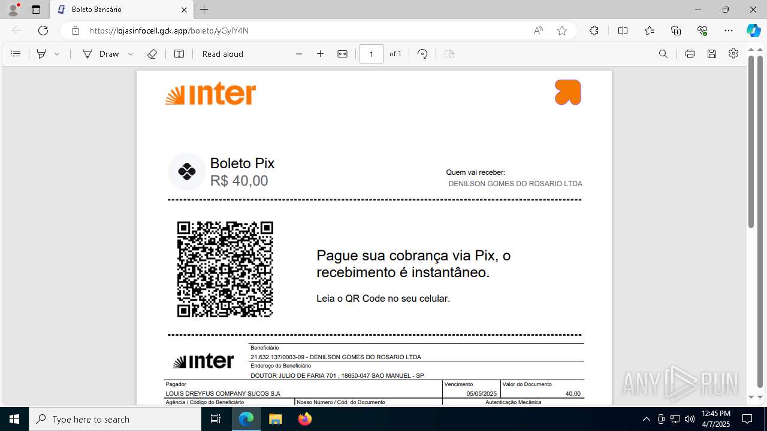Launch Firefox from taskbar
This screenshot has height=431, width=767.
click(x=304, y=419)
